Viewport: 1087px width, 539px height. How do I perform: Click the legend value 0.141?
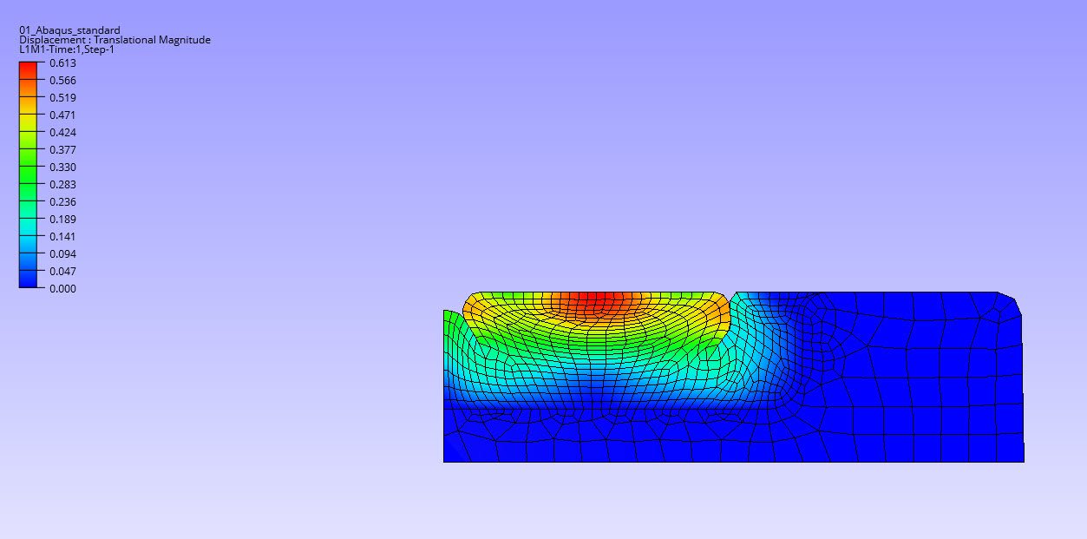pos(62,237)
